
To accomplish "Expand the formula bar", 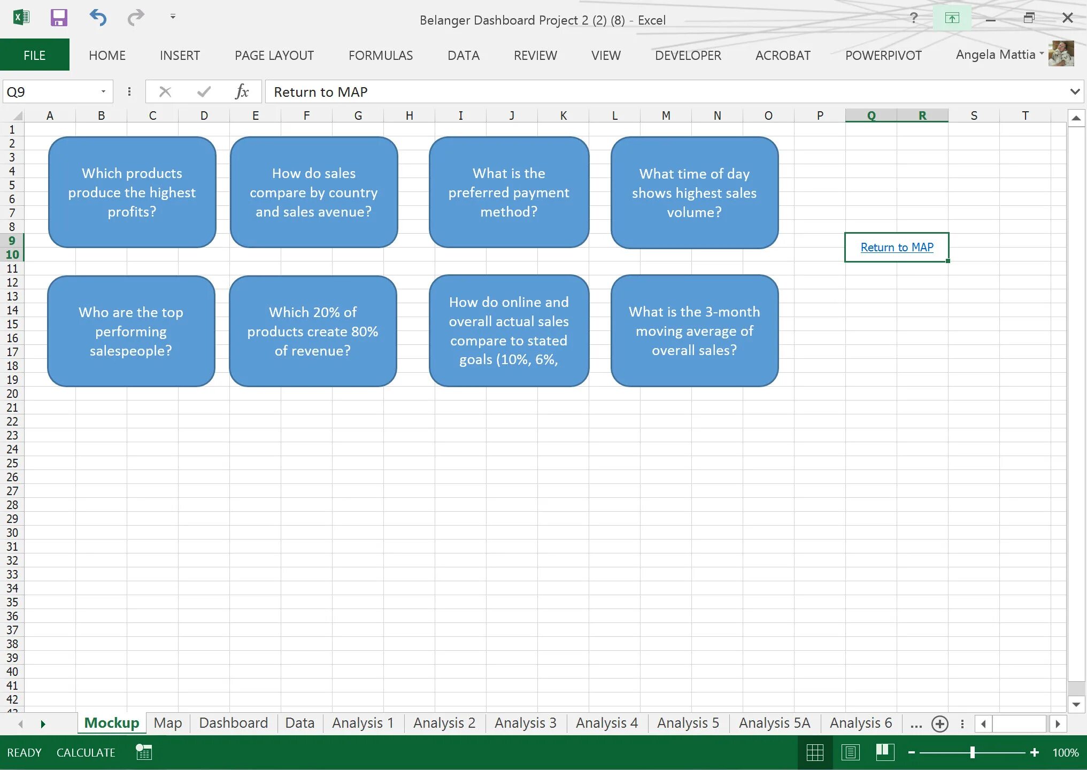I will (1075, 92).
